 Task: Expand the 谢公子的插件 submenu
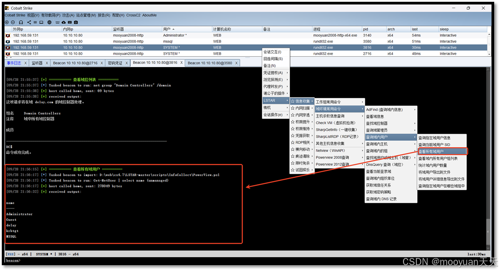click(276, 93)
